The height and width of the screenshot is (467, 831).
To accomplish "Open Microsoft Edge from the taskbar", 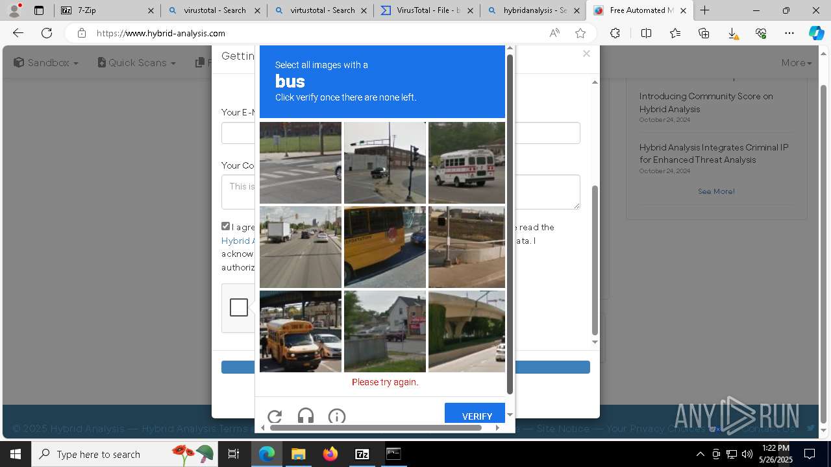I will pos(267,454).
